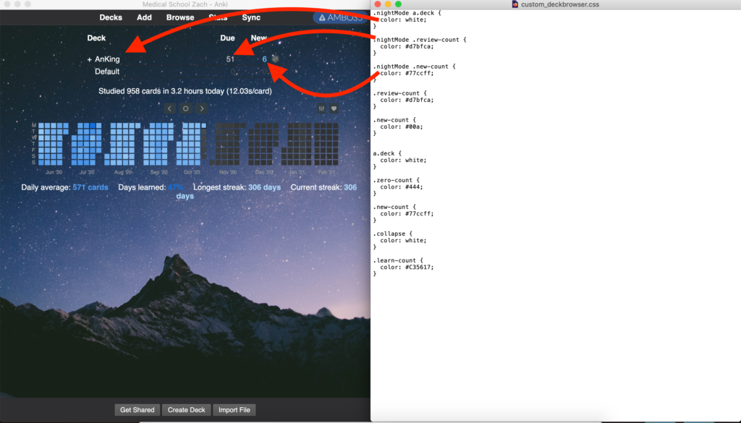Click the "Jun '20" heatmap month label
This screenshot has height=423, width=741.
tap(54, 172)
